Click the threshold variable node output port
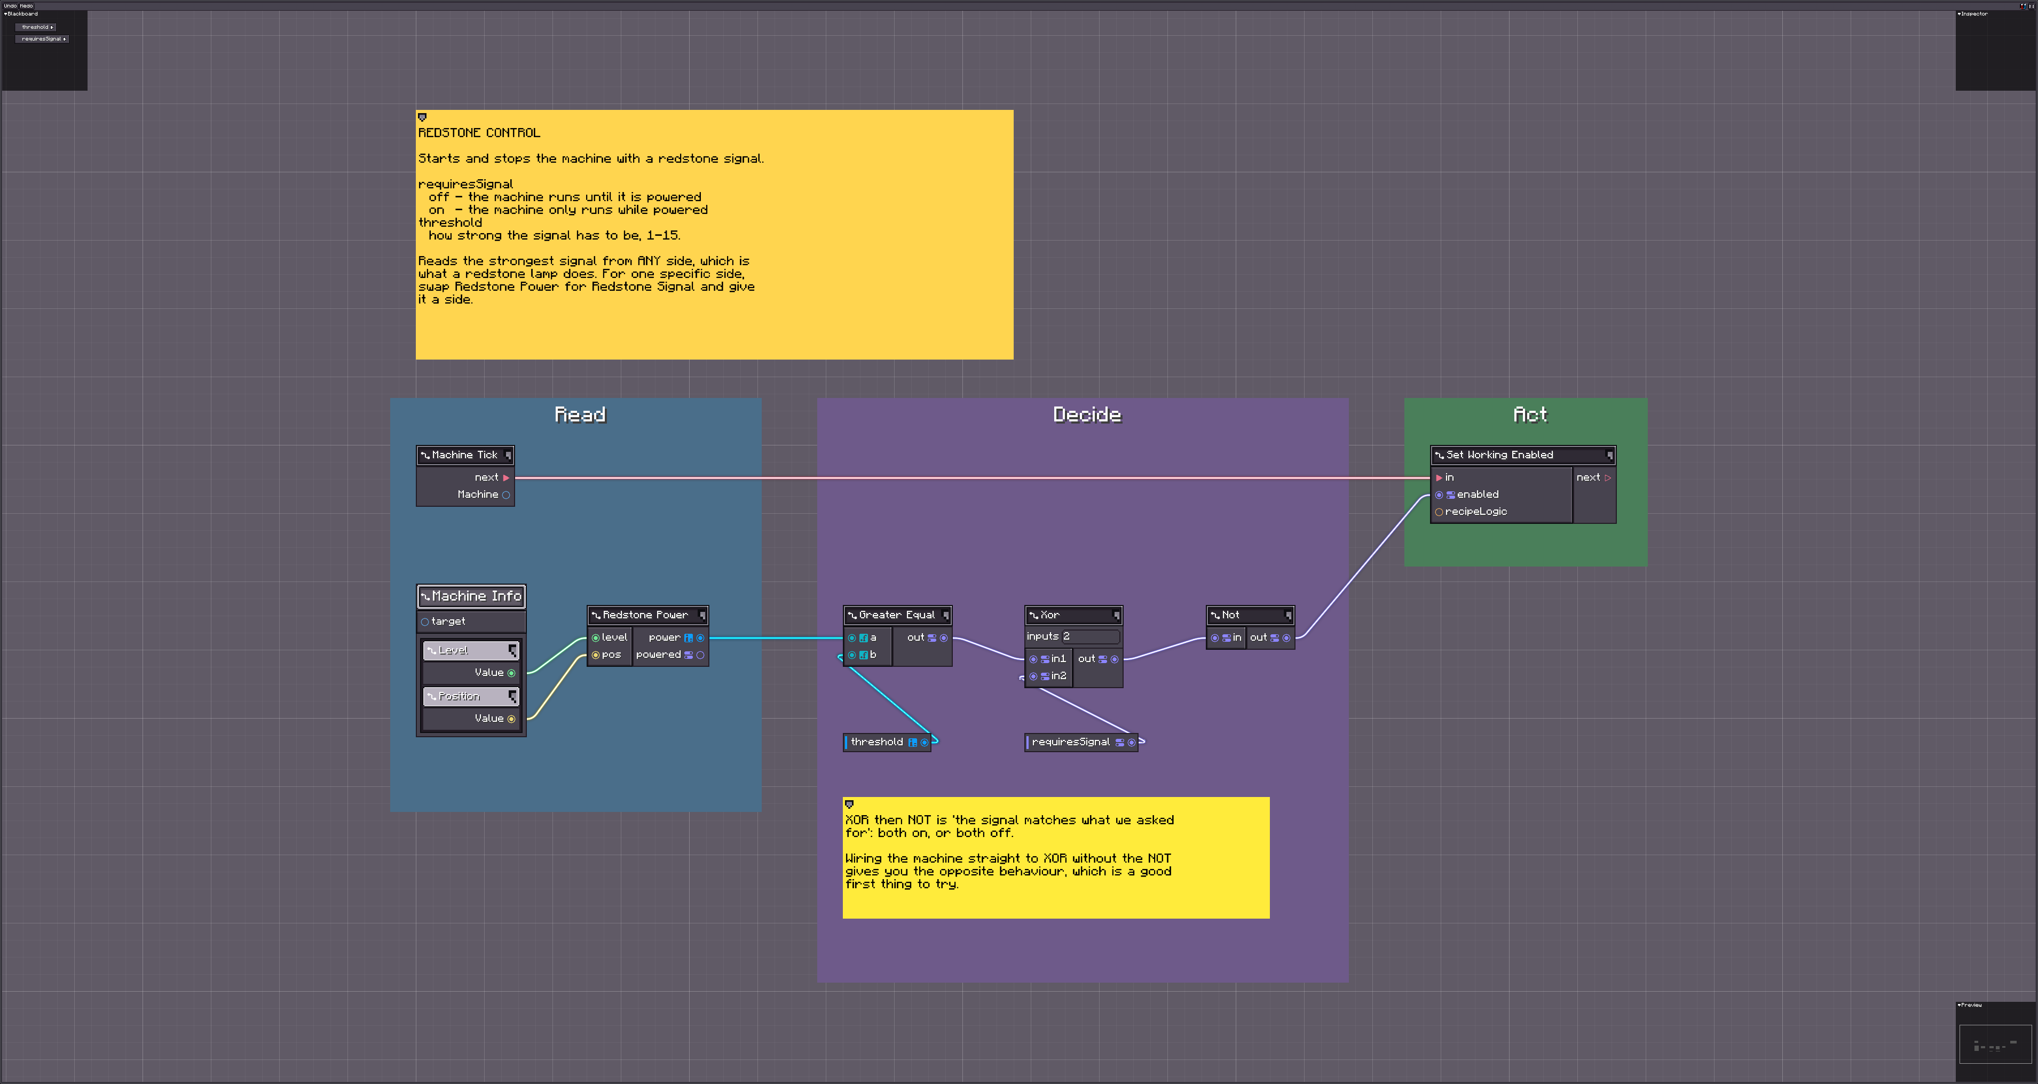 925,743
